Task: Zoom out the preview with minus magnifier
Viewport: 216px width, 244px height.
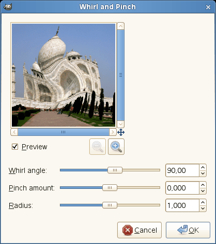Action: (x=98, y=147)
